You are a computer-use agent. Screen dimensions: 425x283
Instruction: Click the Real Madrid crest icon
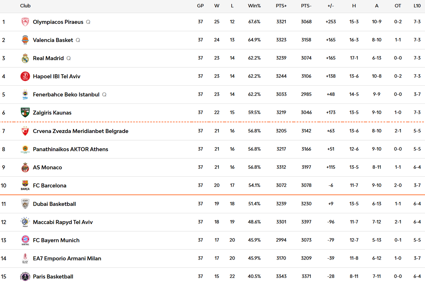25,58
